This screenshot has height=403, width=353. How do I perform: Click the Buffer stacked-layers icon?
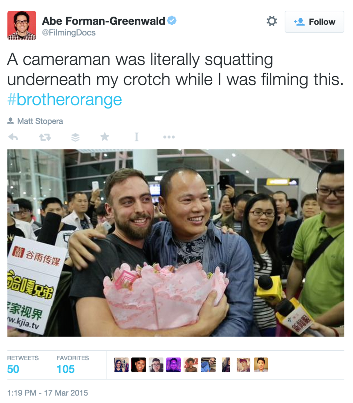click(x=75, y=137)
